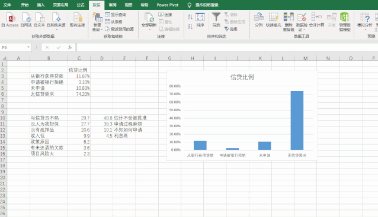Viewport: 378px width, 217px height.
Task: Click the 编辑链接 edit links item
Action: pos(169,29)
